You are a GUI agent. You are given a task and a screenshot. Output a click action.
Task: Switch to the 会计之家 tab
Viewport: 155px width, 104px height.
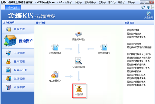(13, 8)
